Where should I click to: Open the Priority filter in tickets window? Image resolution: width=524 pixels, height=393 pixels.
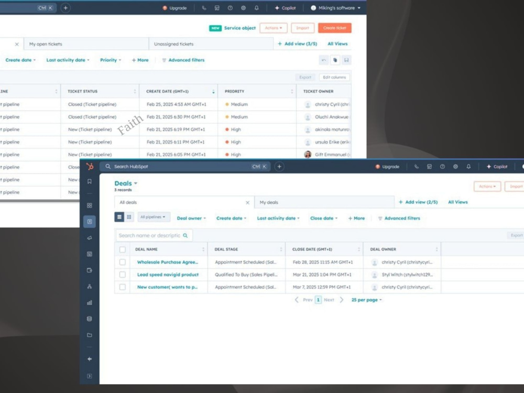tap(111, 60)
